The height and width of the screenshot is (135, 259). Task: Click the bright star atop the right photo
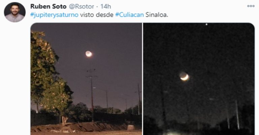coord(206,24)
